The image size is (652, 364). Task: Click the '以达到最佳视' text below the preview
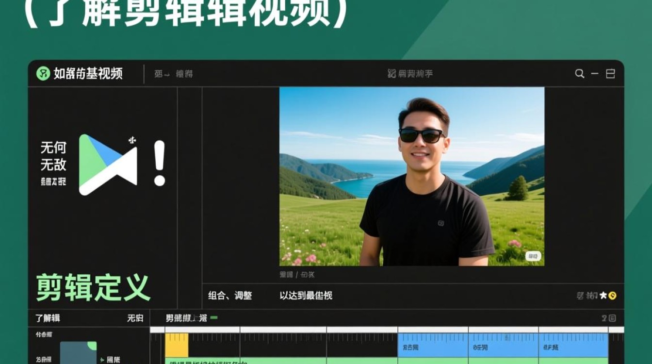tap(306, 296)
